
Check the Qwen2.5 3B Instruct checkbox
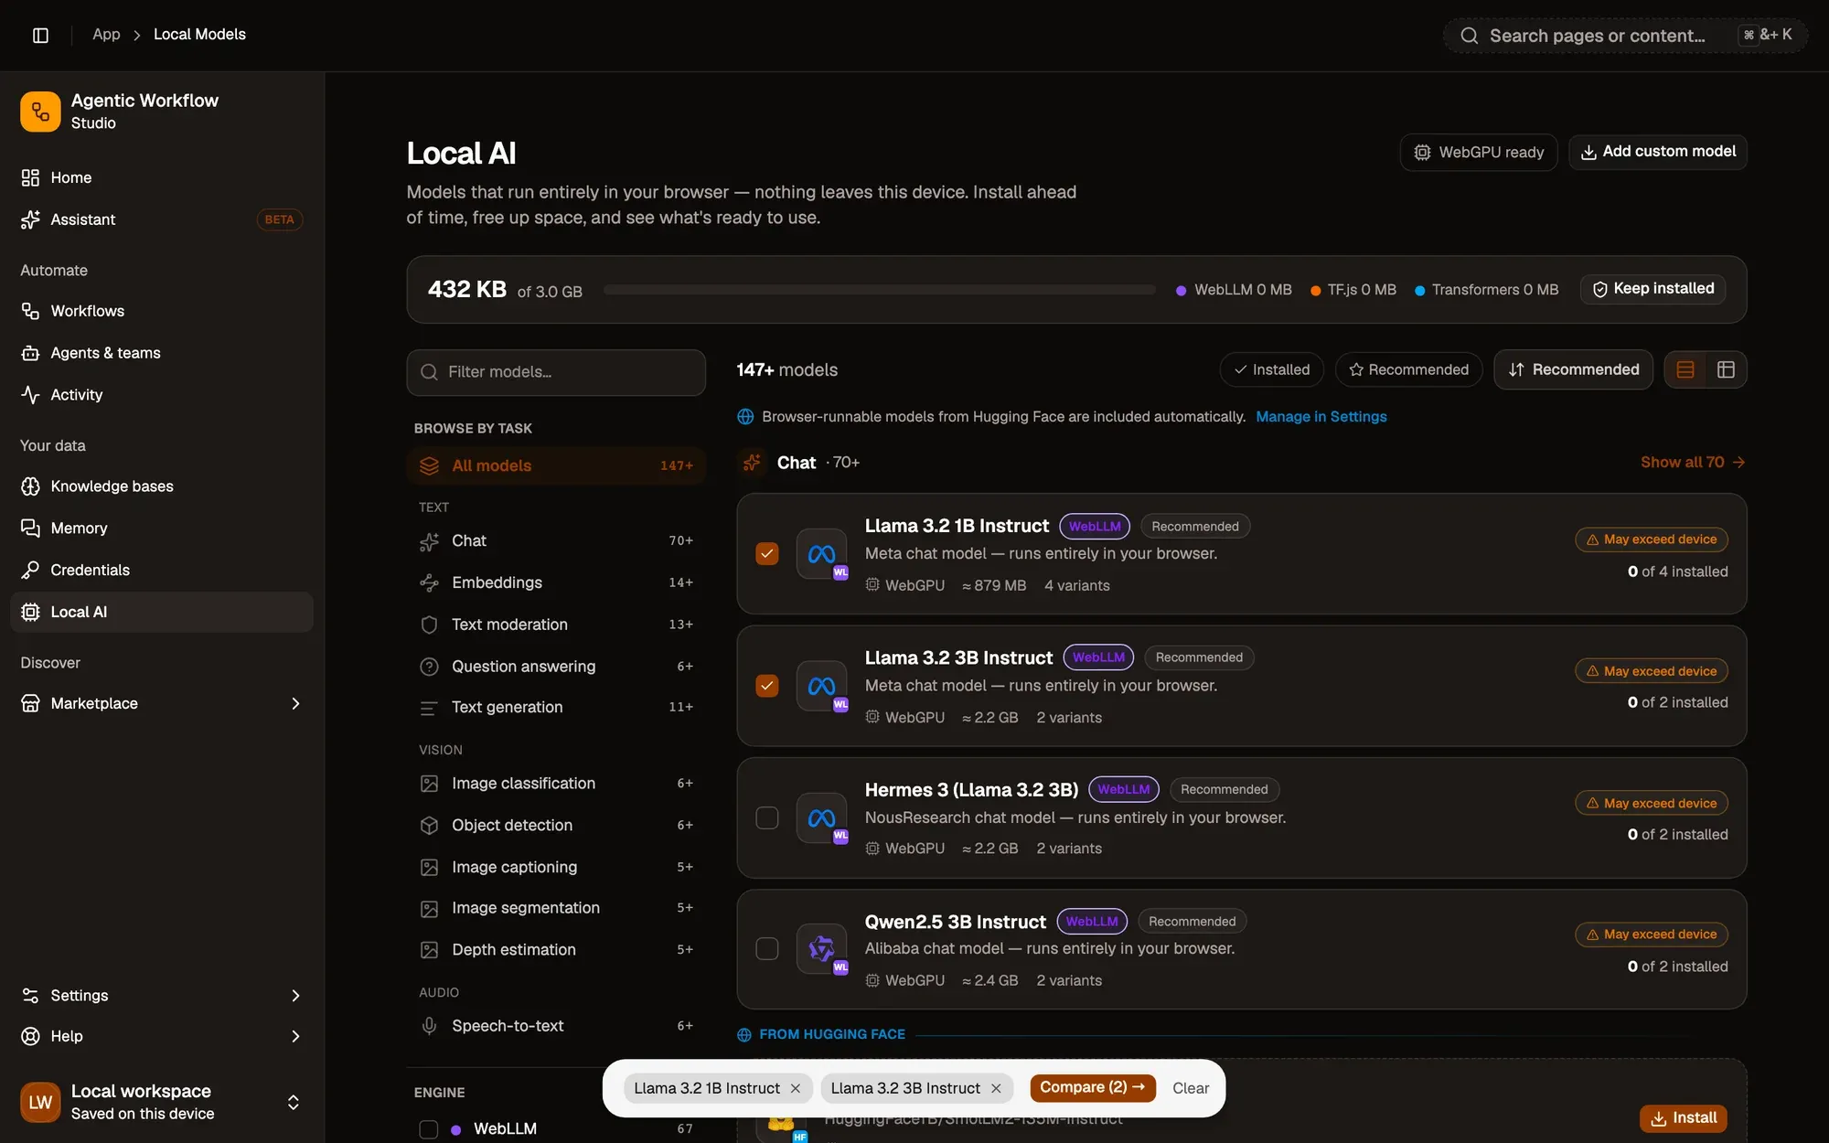tap(767, 949)
